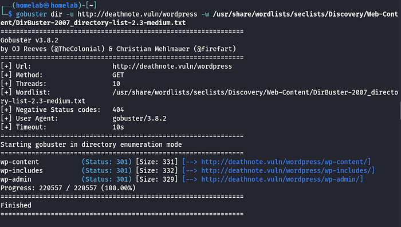Click the Wordlist path value
This screenshot has height=227, width=401.
pos(255,92)
